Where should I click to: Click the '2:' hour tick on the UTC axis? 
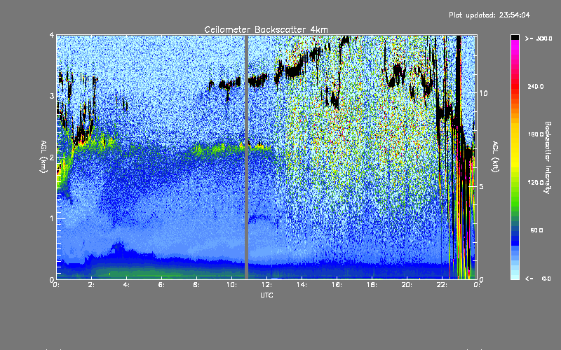pos(92,285)
